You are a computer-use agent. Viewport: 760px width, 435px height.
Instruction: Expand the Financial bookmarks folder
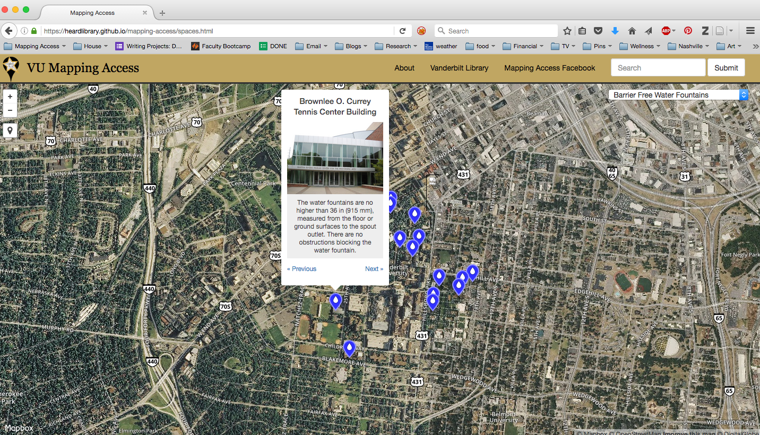524,46
